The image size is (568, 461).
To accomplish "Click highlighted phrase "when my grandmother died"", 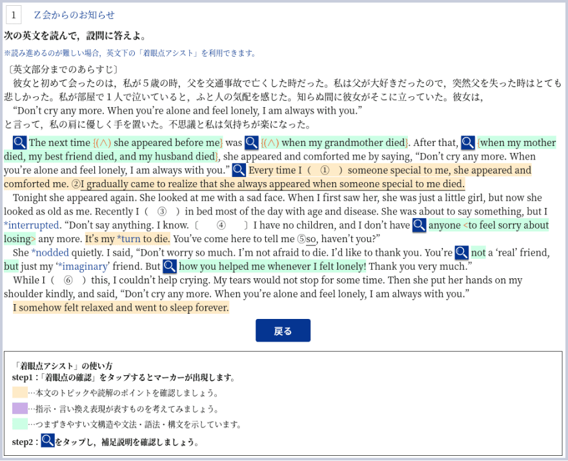I will 334,143.
